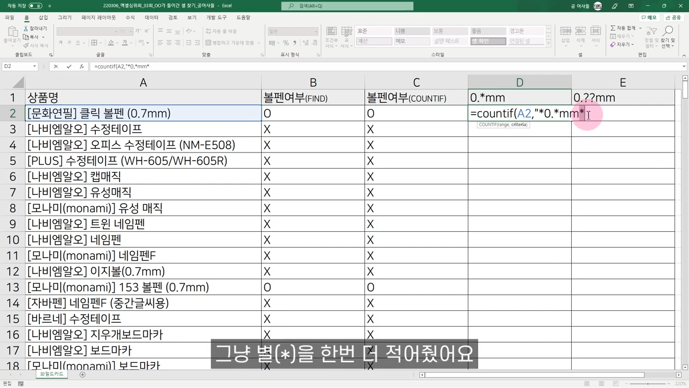This screenshot has height=388, width=689.
Task: Open the Developer (개발 도구) tab
Action: pos(216,18)
